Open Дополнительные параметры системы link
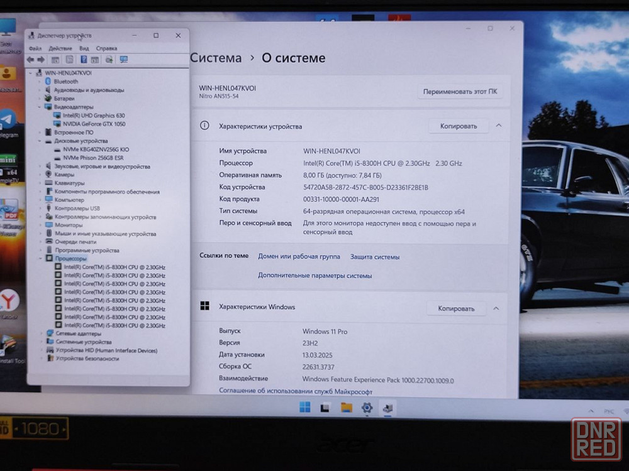629x471 pixels. [315, 276]
